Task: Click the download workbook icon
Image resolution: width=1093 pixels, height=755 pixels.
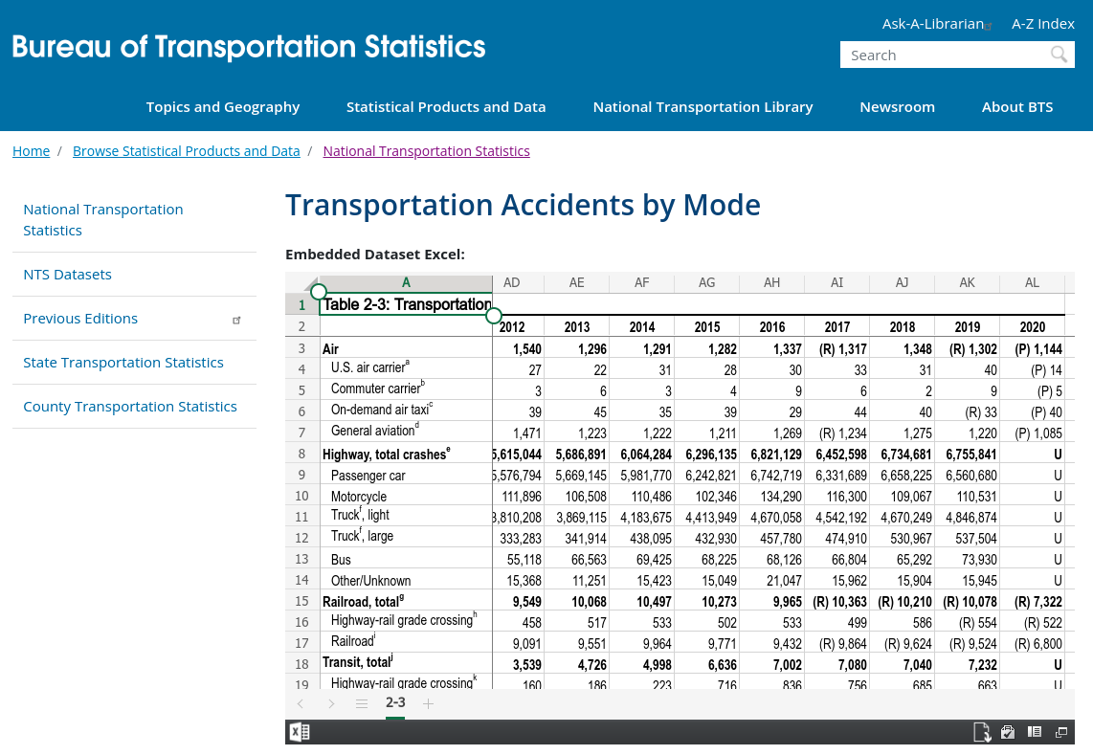Action: [x=982, y=732]
